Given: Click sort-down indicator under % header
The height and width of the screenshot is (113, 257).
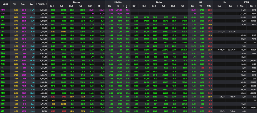Looking at the screenshot, I should tap(126, 7).
